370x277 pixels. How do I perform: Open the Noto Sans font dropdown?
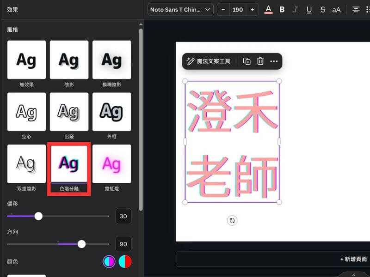point(180,10)
